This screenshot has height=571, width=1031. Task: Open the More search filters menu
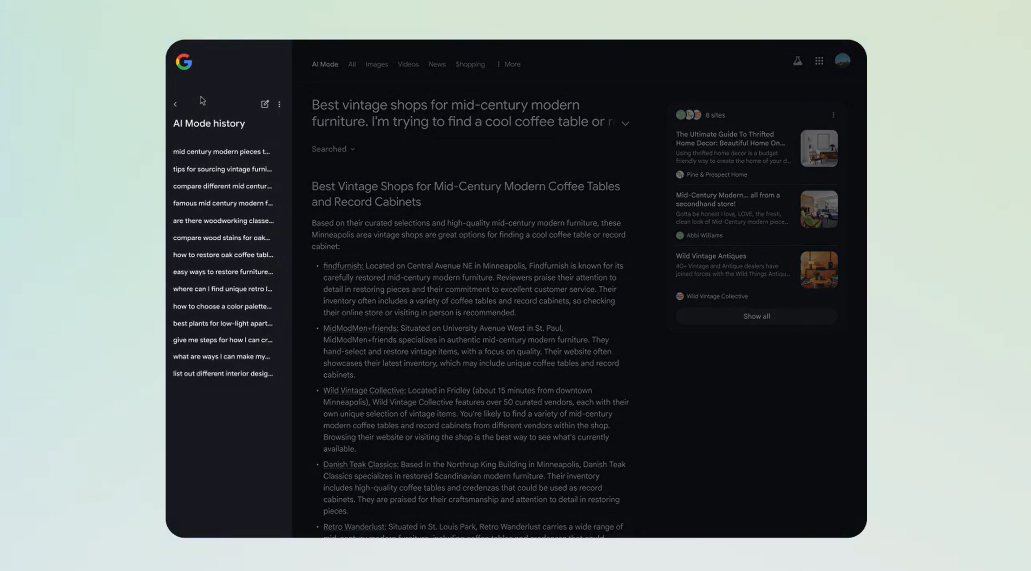coord(508,64)
